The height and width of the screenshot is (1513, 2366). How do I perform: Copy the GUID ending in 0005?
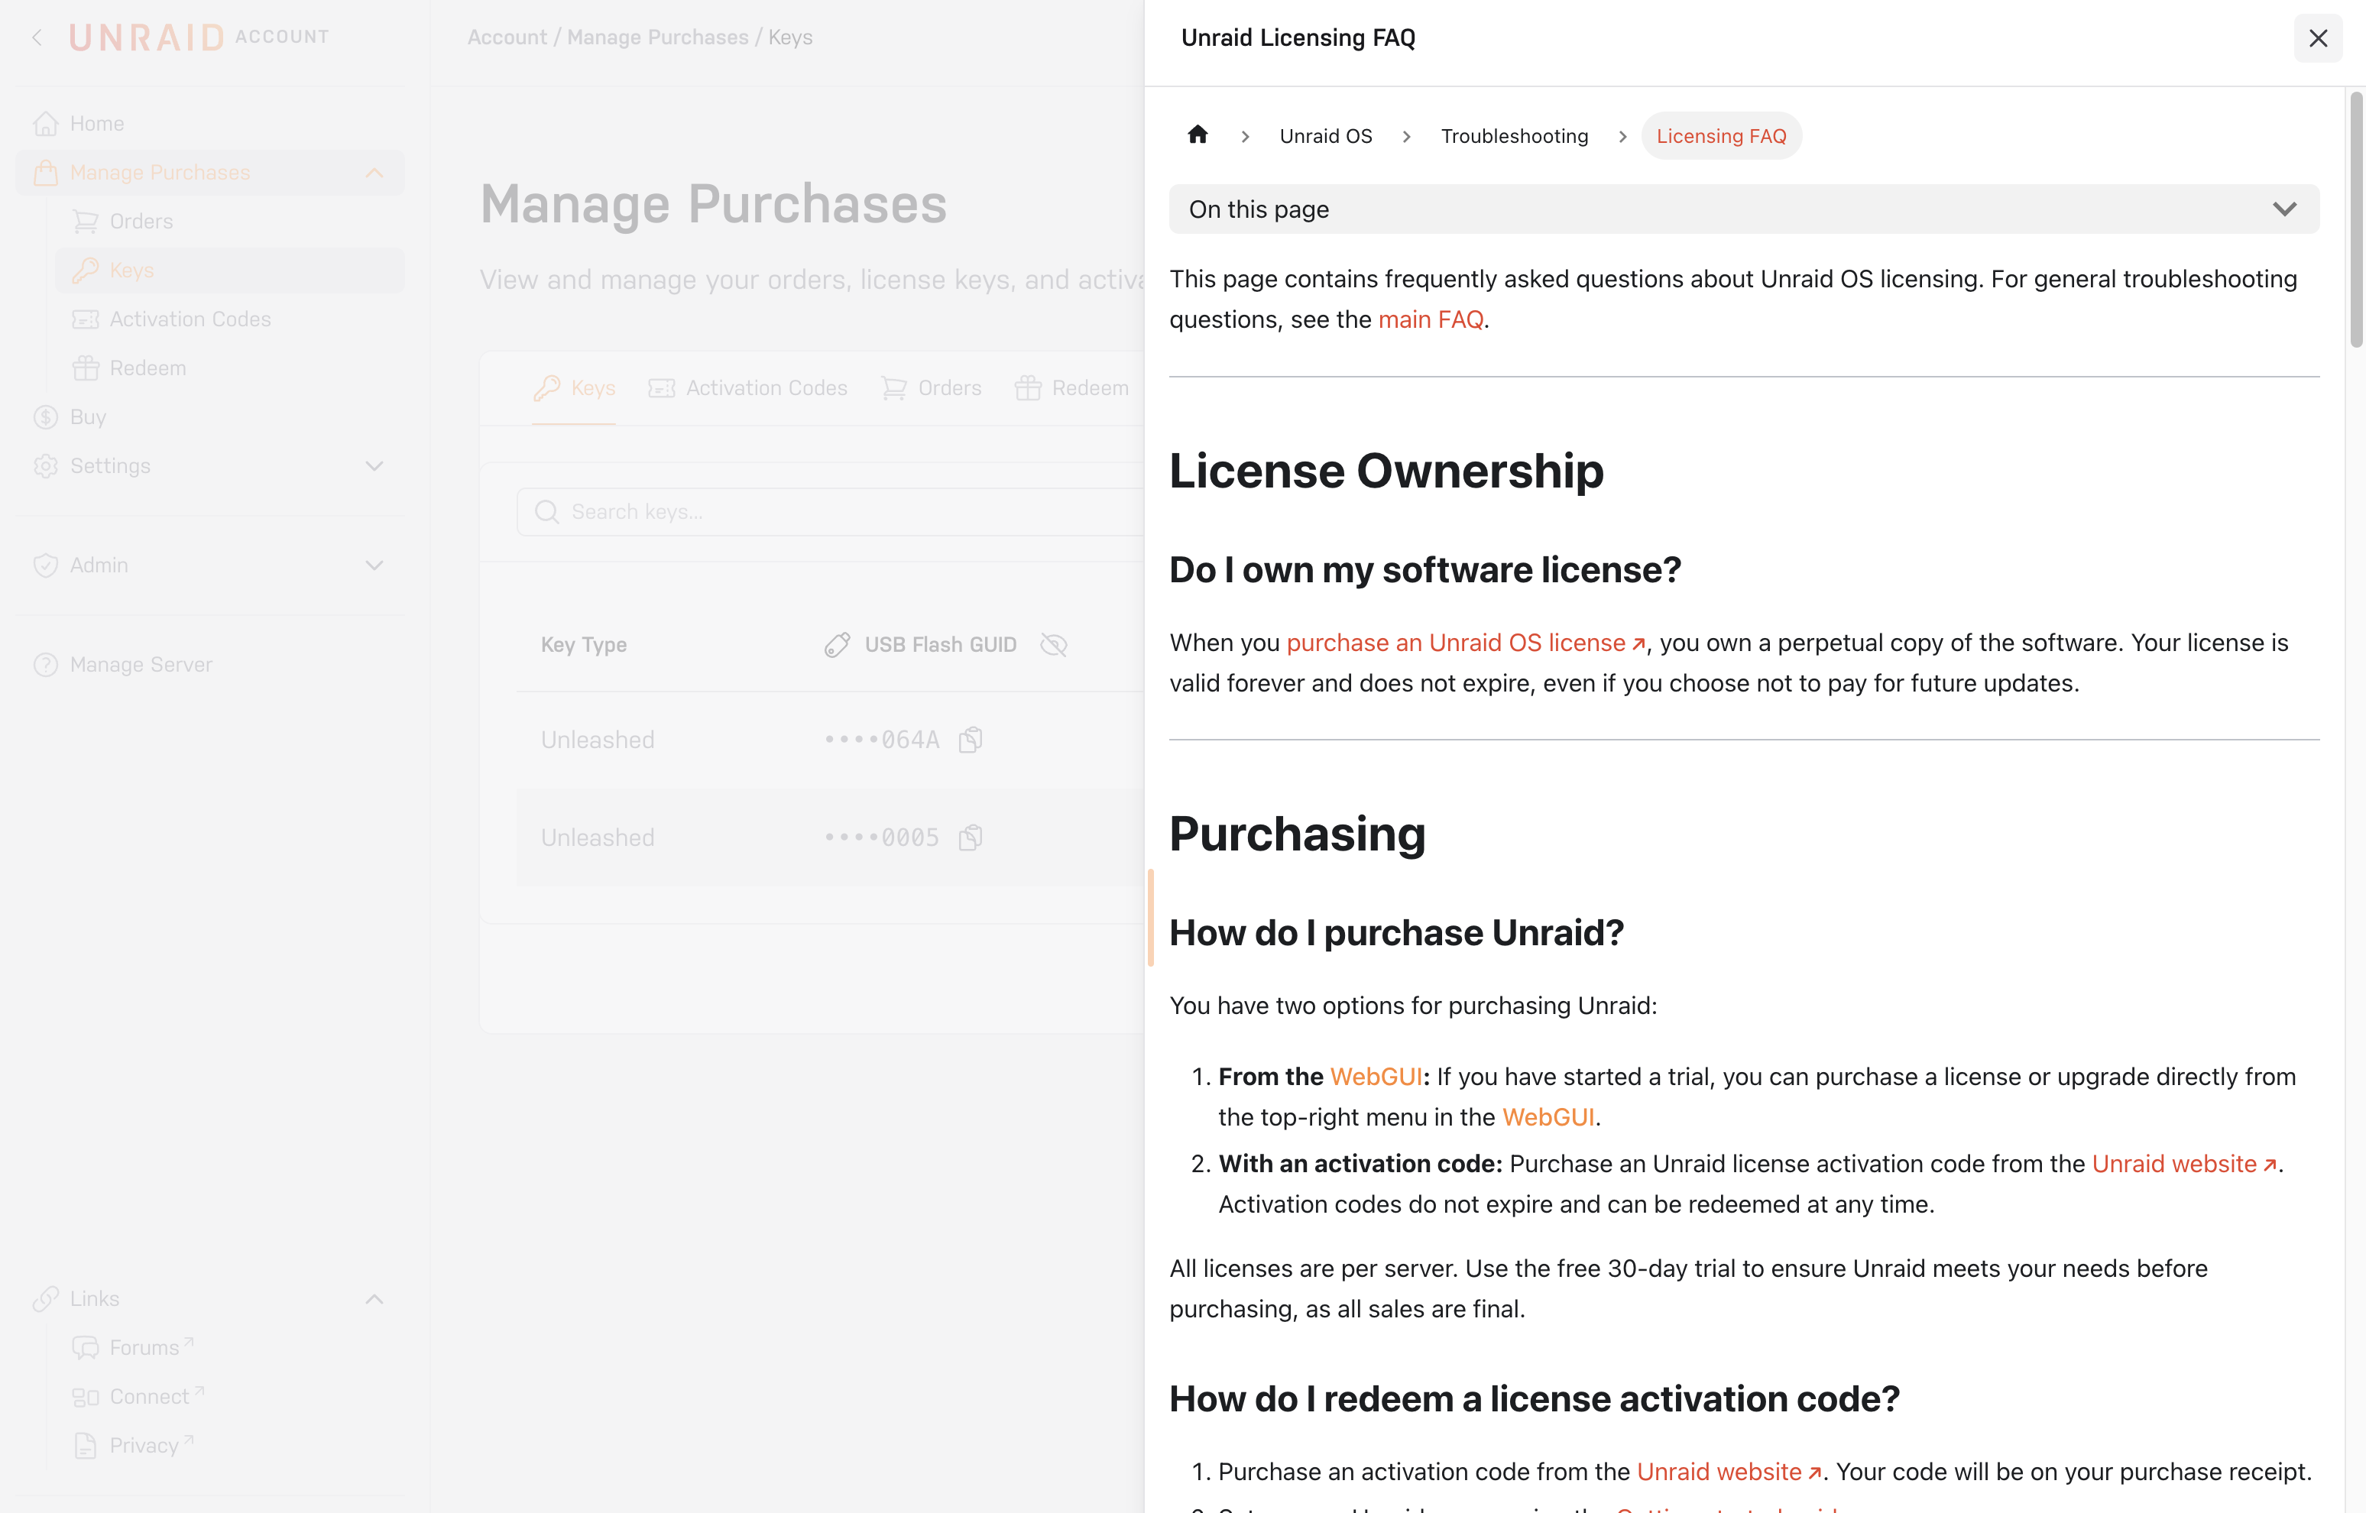click(971, 838)
